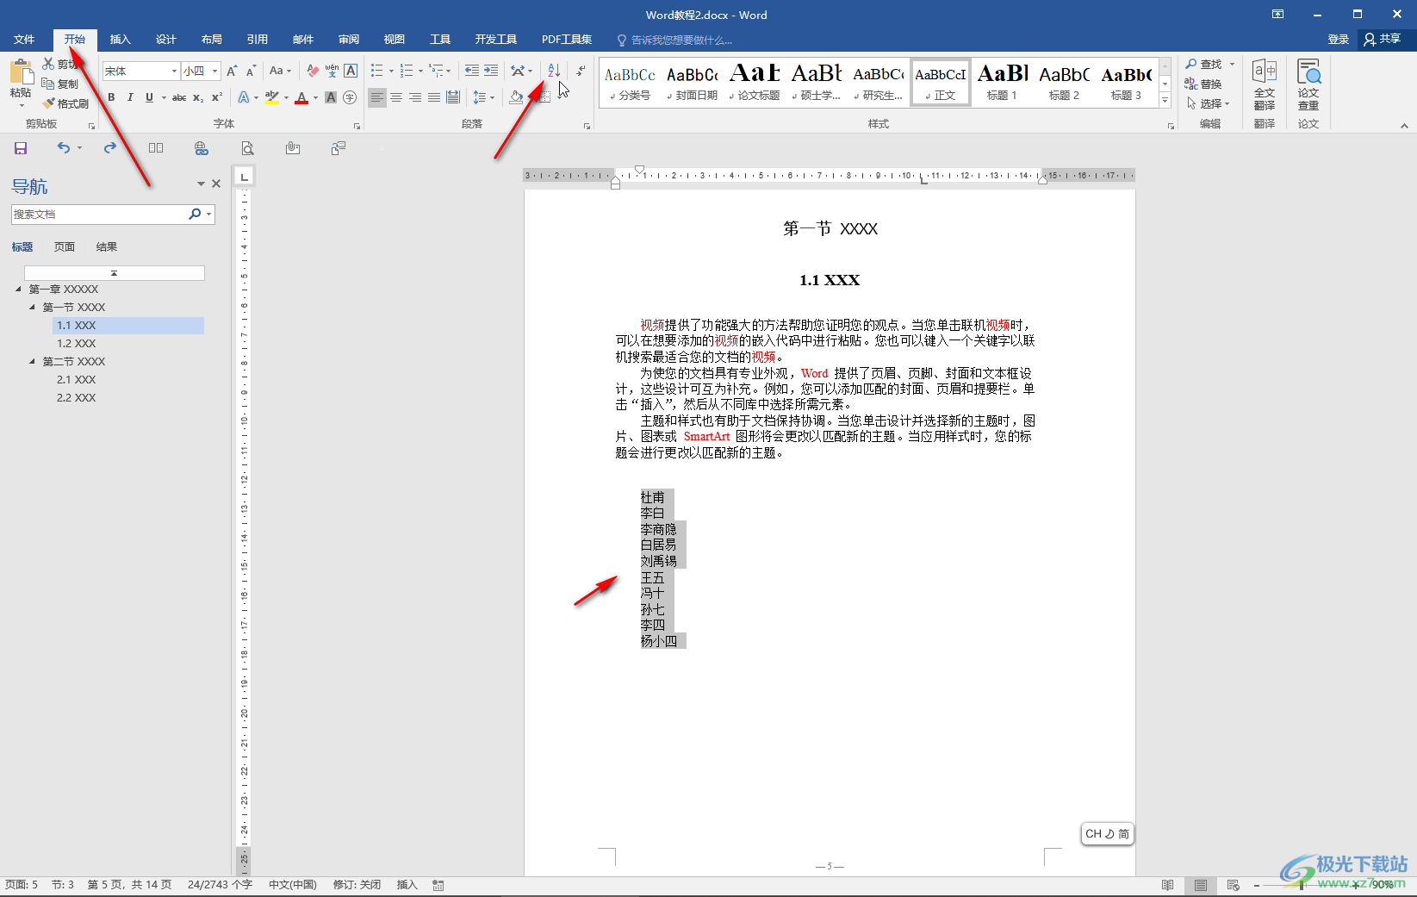Image resolution: width=1417 pixels, height=897 pixels.
Task: Click the red font color button
Action: pos(301,97)
